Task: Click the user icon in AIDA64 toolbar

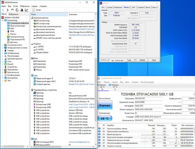Action: tap(21, 10)
